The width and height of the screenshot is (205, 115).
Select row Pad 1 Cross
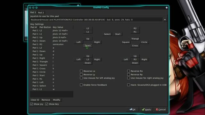point(52,68)
